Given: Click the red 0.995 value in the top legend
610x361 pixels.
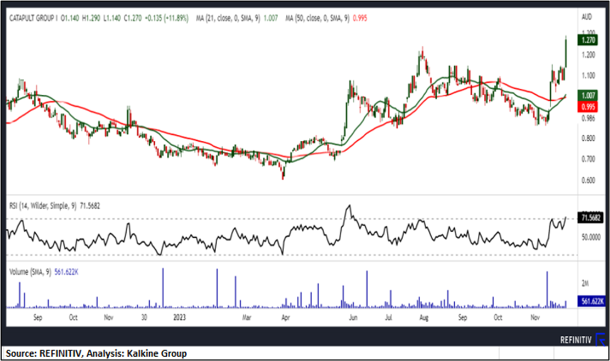Looking at the screenshot, I should pos(360,18).
